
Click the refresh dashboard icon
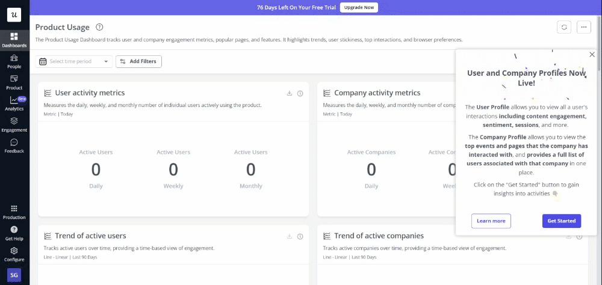tap(563, 27)
